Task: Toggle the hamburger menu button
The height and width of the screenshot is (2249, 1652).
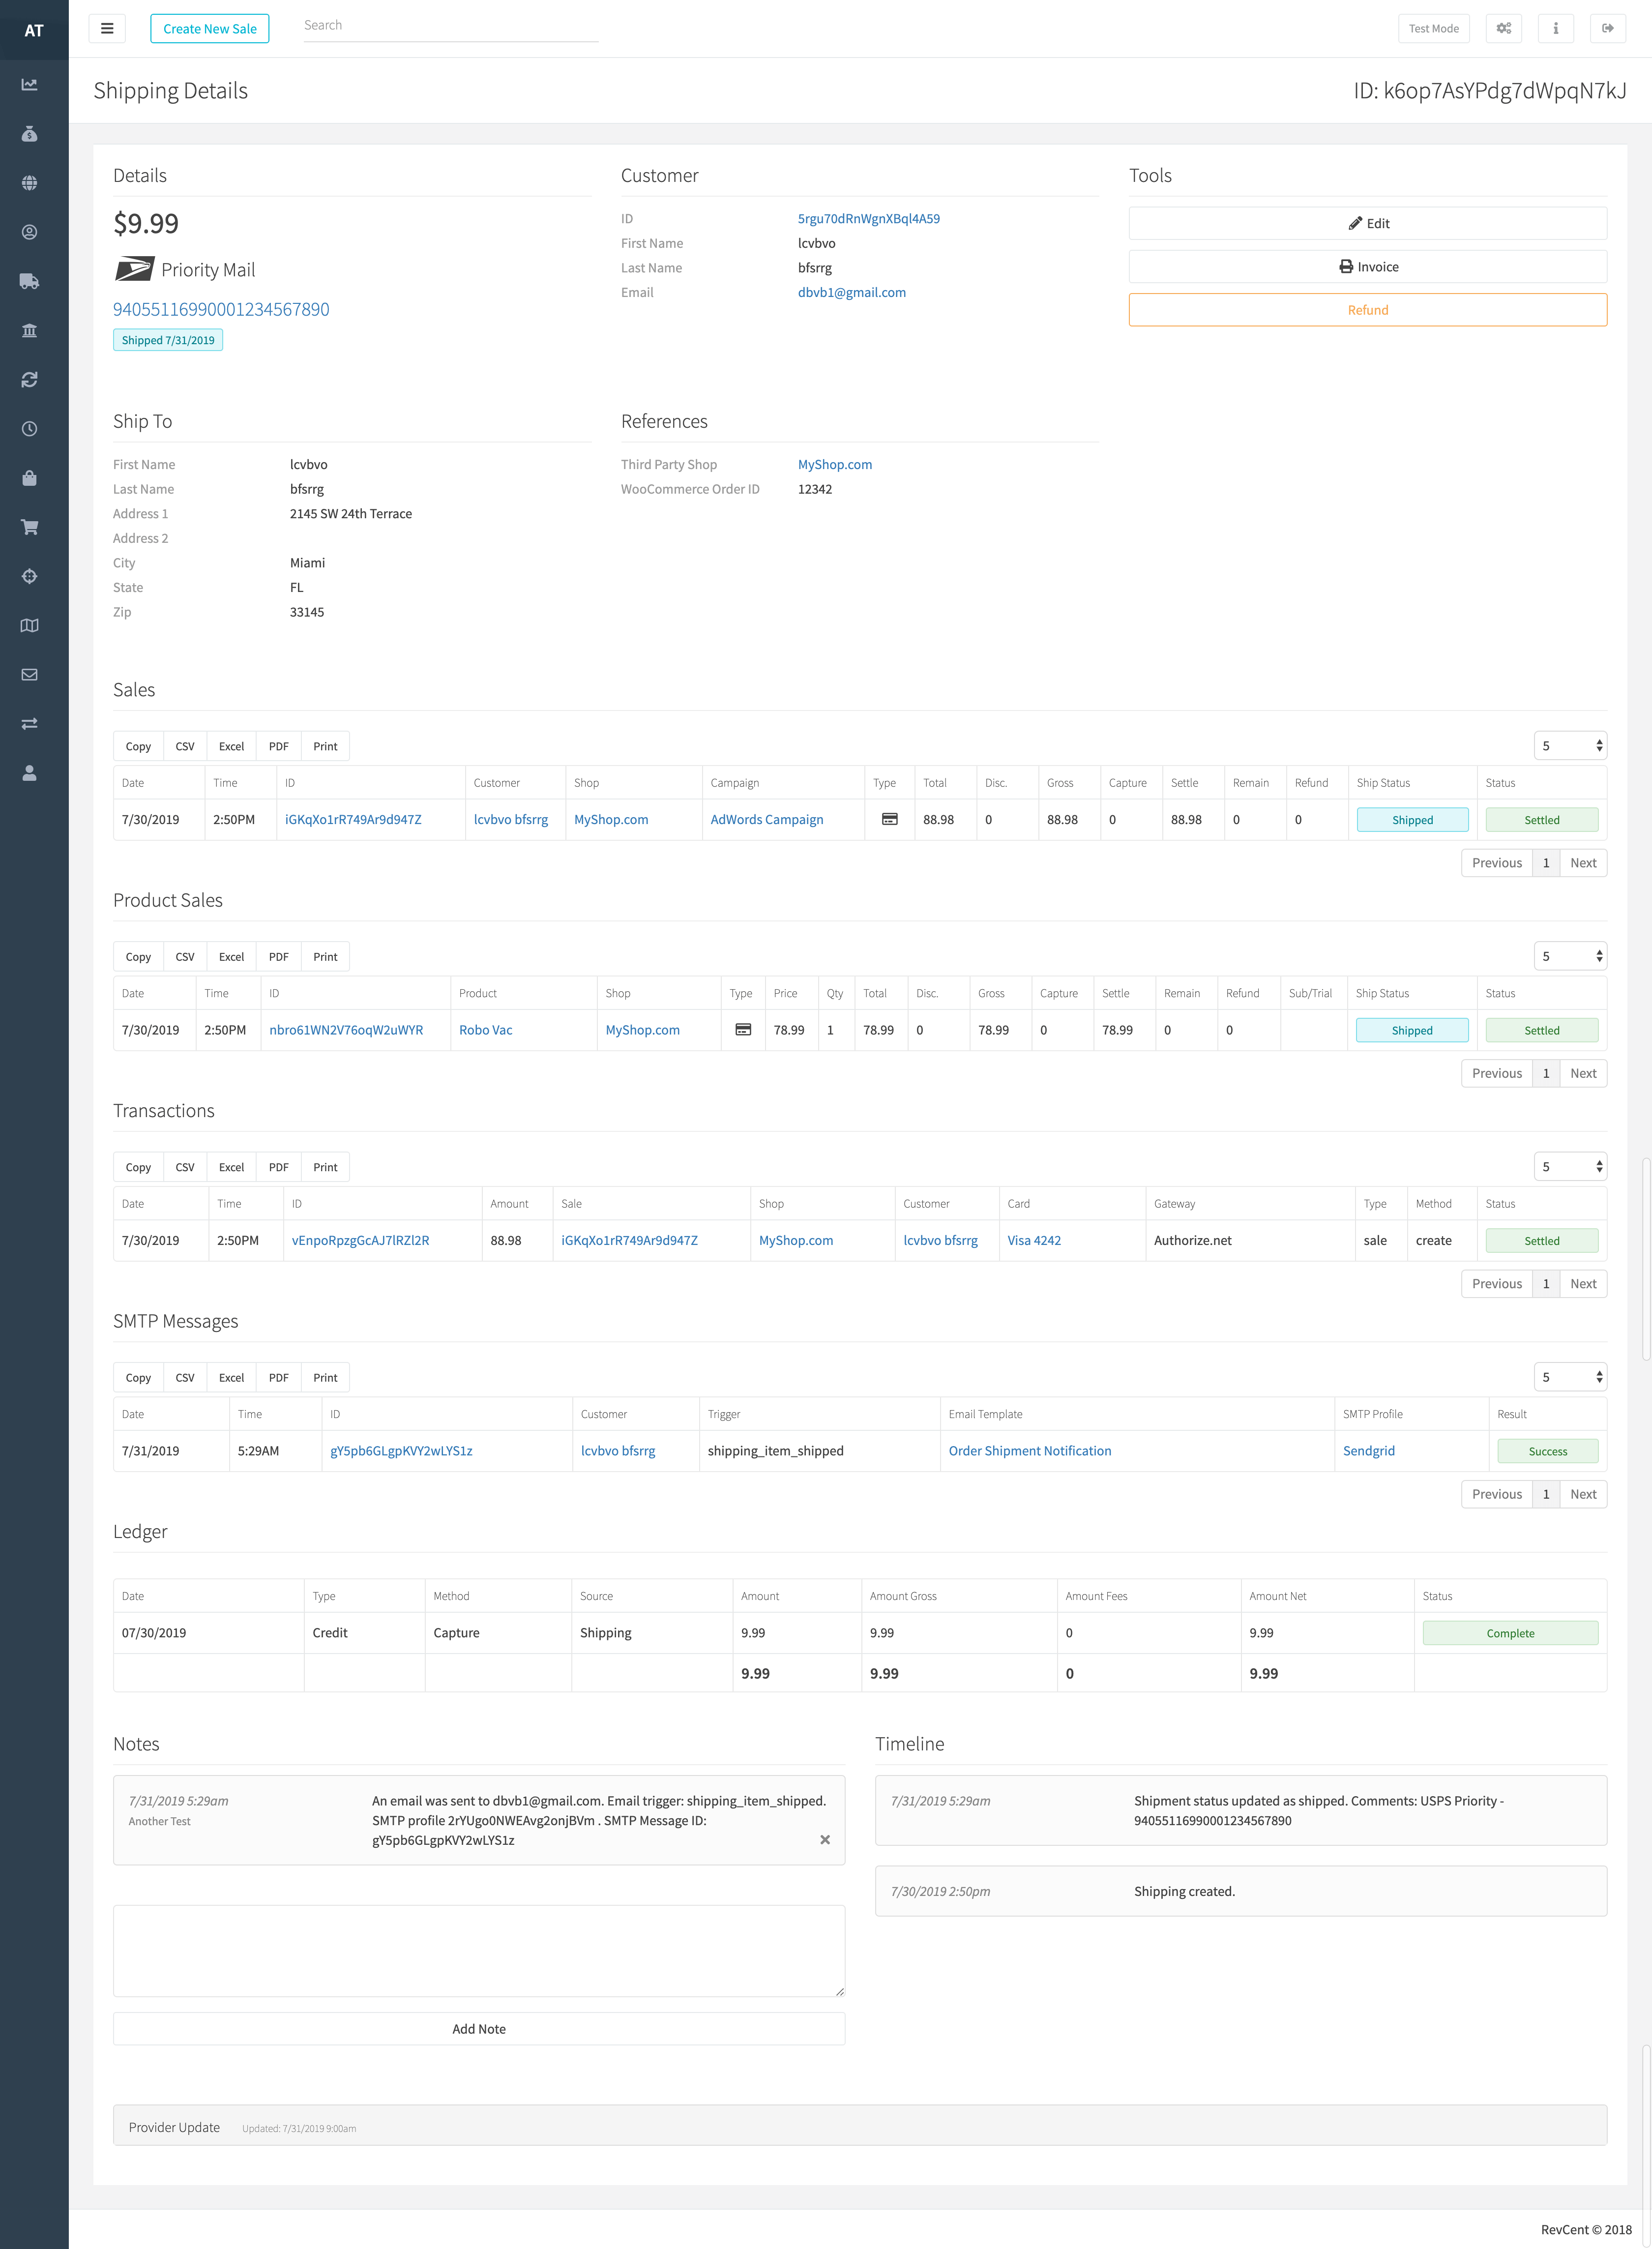Action: tap(107, 28)
